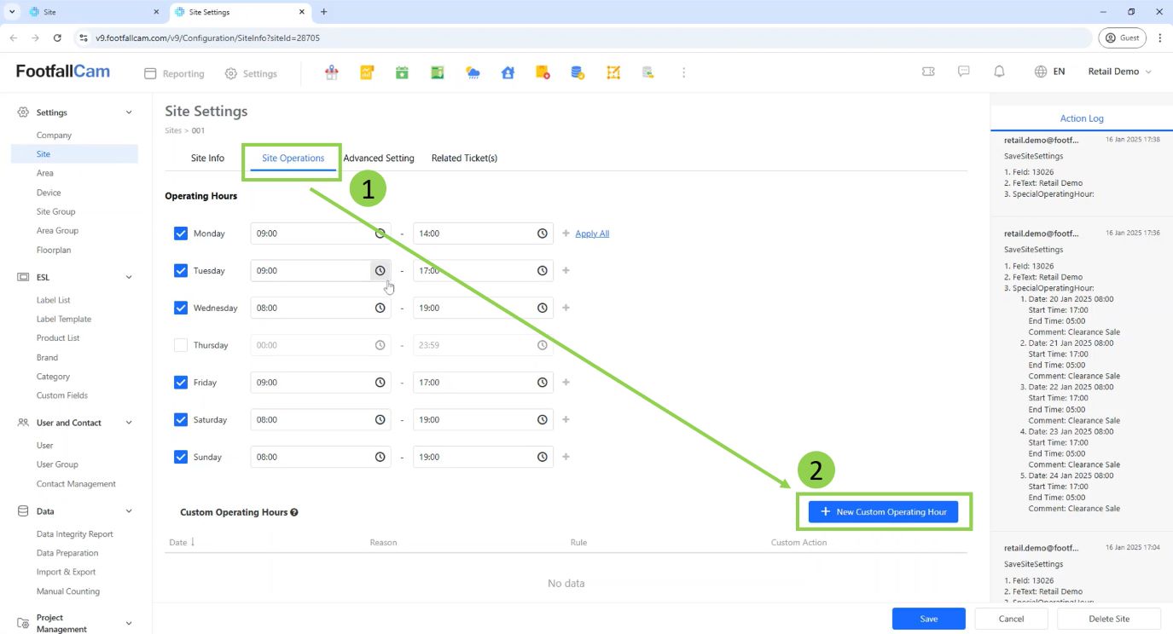The image size is (1173, 634).
Task: Open the blue database icon
Action: tap(578, 73)
